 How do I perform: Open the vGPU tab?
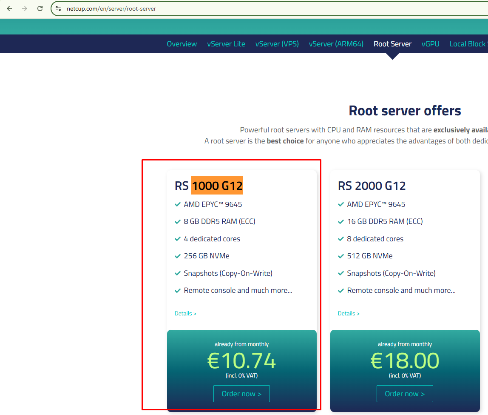pyautogui.click(x=430, y=44)
